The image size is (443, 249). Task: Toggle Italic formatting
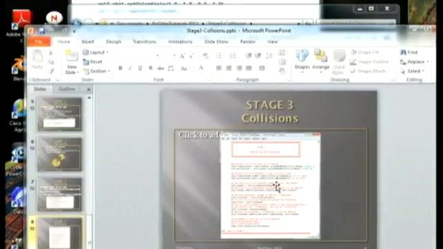pos(130,68)
